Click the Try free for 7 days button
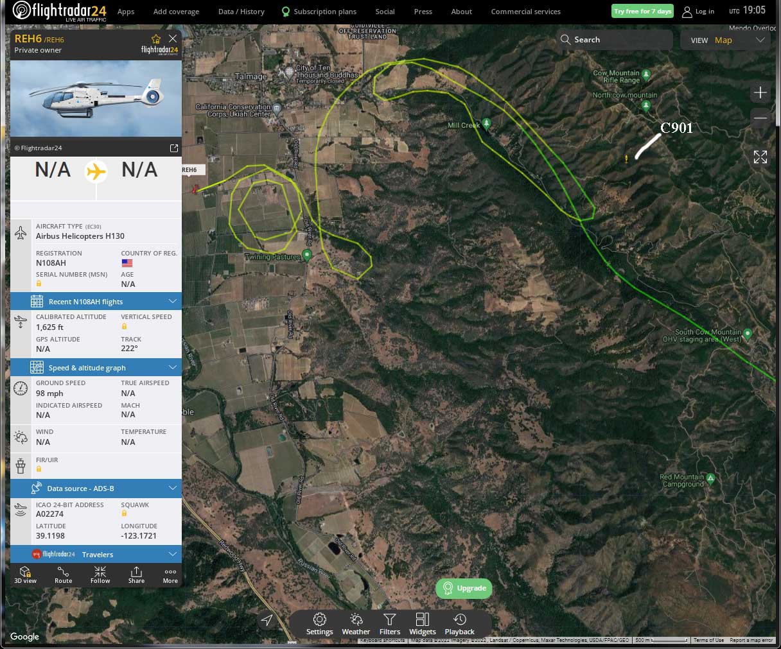Image resolution: width=781 pixels, height=649 pixels. 642,12
